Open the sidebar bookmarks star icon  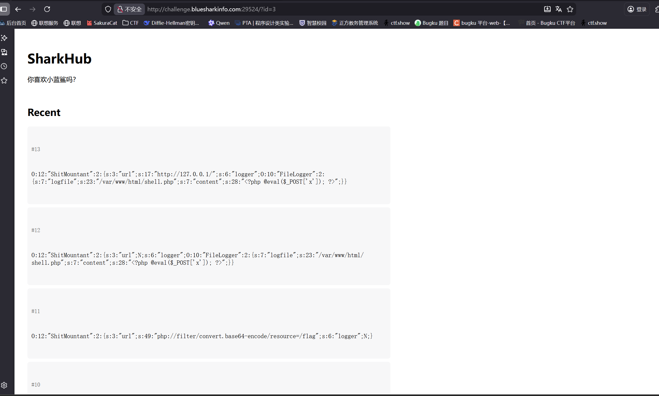(4, 80)
